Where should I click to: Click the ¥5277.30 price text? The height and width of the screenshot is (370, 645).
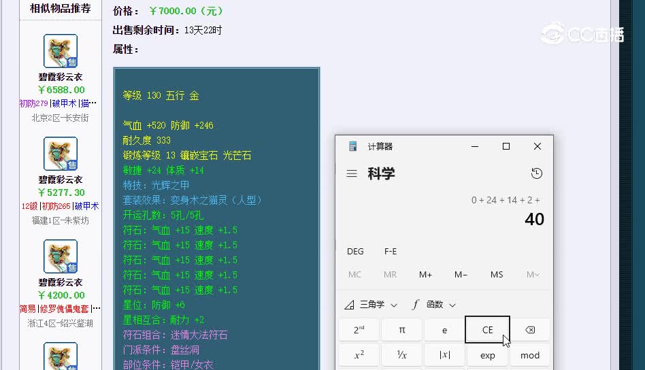pos(61,192)
